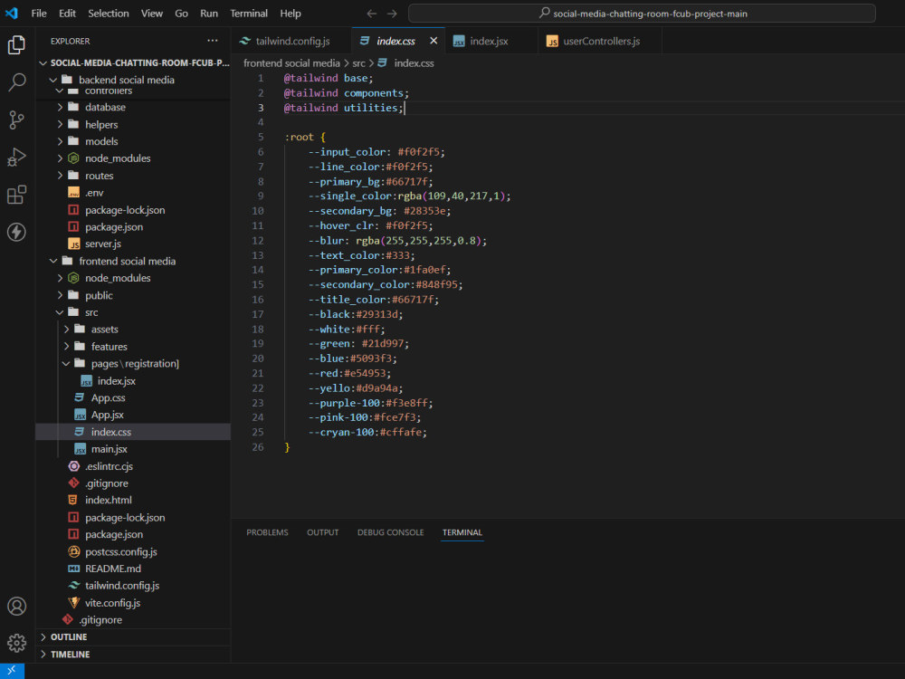Open tailwind.config.js in the explorer tree
Image resolution: width=905 pixels, height=679 pixels.
point(122,585)
